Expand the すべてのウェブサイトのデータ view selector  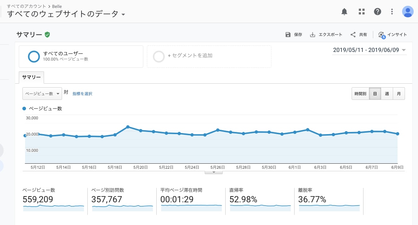123,14
